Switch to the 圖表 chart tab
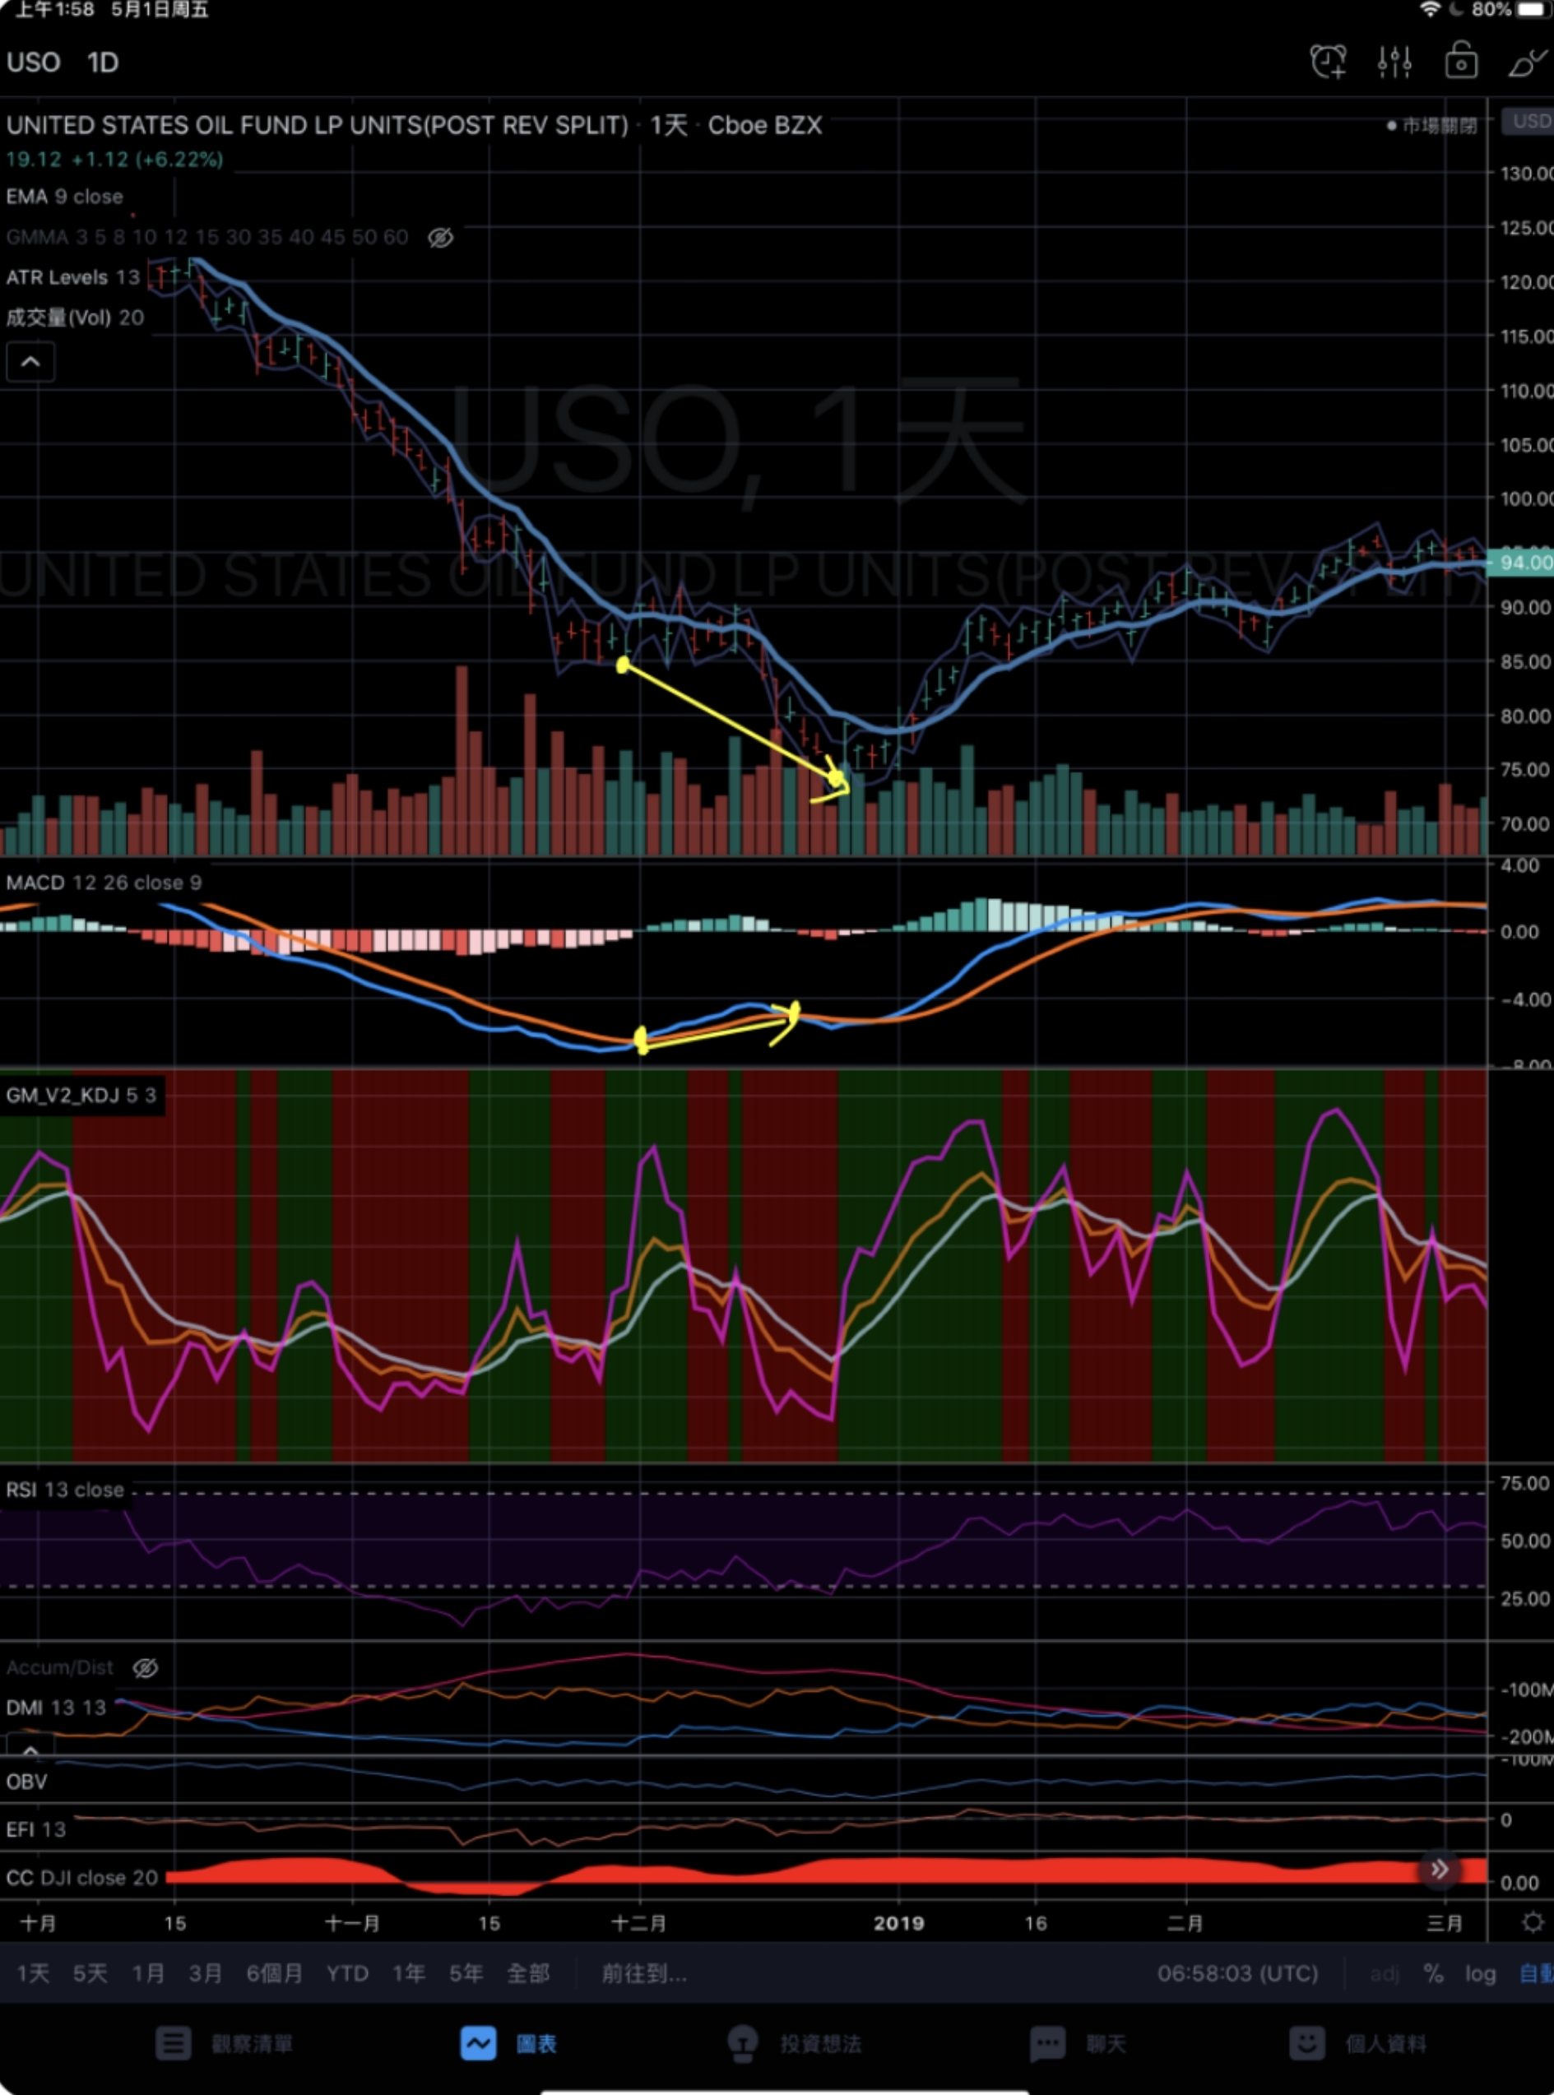The height and width of the screenshot is (2095, 1554). 509,2042
